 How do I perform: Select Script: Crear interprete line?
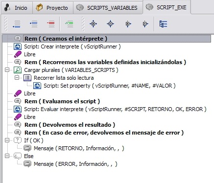(72, 46)
